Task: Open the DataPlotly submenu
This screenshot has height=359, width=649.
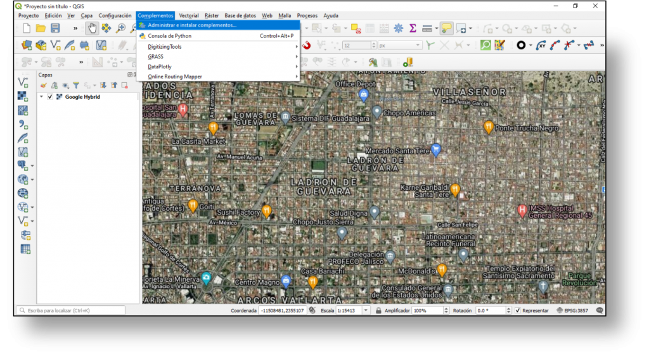Action: 218,66
